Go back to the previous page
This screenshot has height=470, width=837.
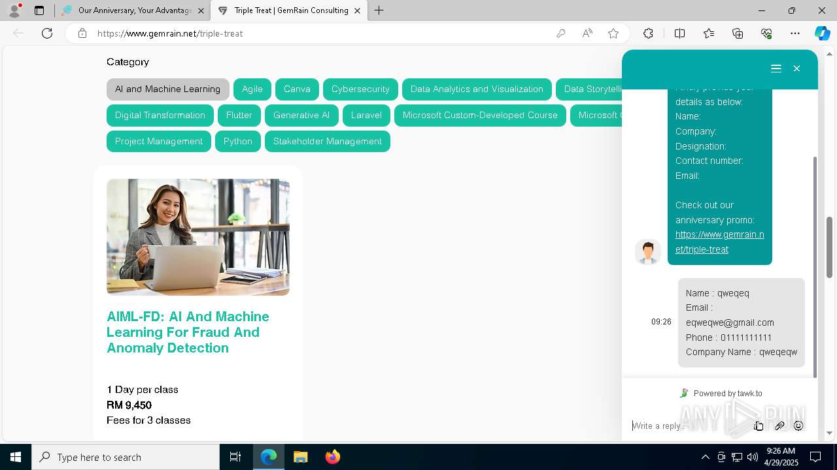18,33
